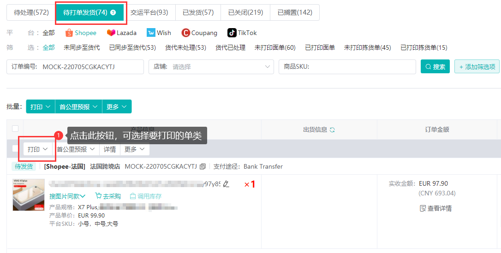Click the 查看详情 link under order amount
Viewport: 501px width, 253px height.
435,208
